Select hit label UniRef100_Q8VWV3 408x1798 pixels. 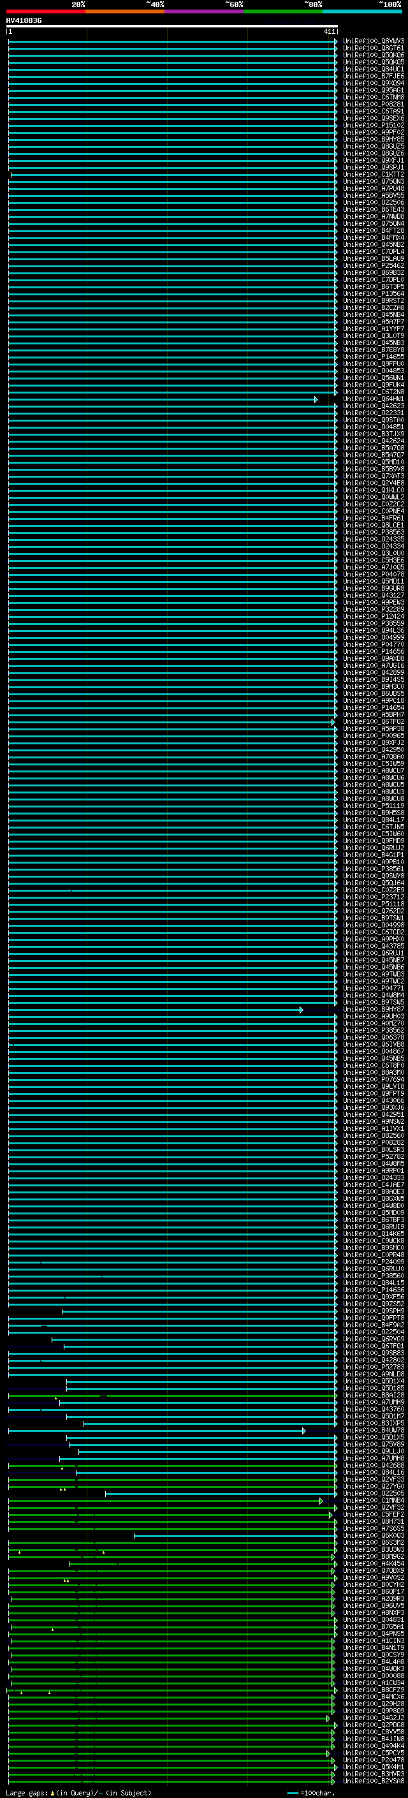click(x=374, y=41)
